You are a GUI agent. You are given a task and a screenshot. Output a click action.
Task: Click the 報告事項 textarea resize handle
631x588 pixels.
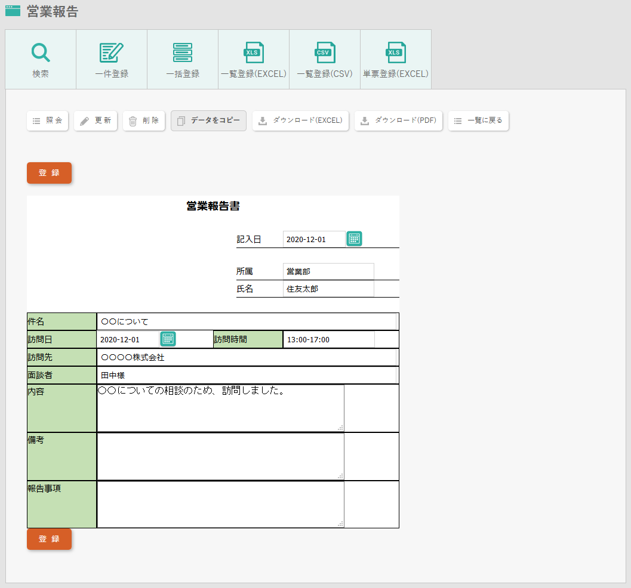(x=340, y=524)
